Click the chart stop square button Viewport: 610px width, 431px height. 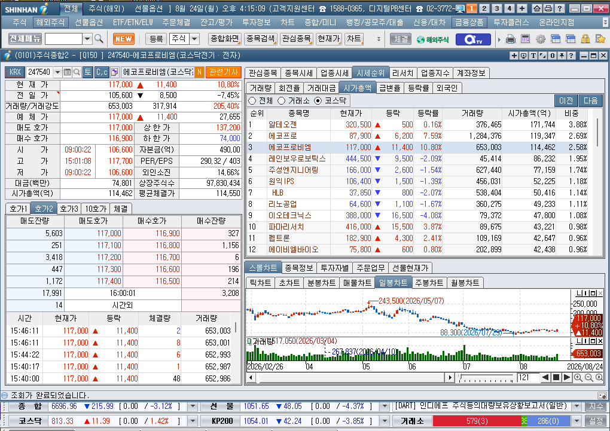click(x=556, y=377)
